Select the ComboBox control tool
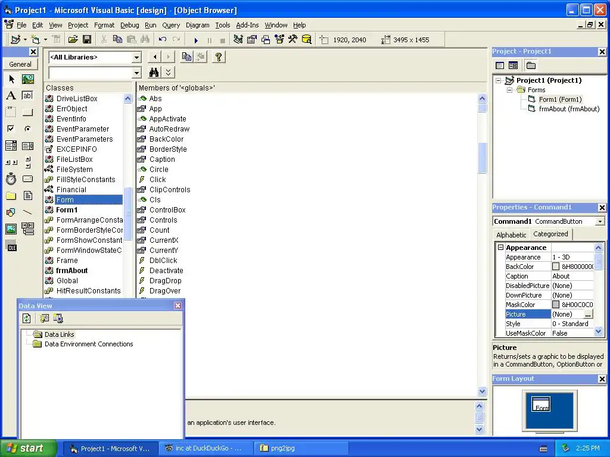Image resolution: width=610 pixels, height=457 pixels. point(11,146)
